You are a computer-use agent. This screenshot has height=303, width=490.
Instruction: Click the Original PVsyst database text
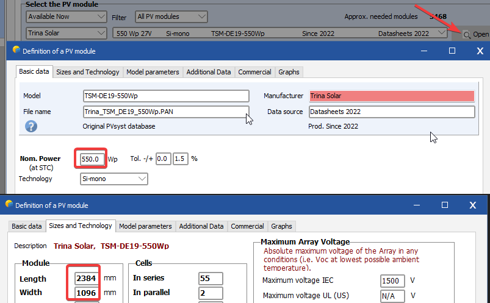(119, 127)
